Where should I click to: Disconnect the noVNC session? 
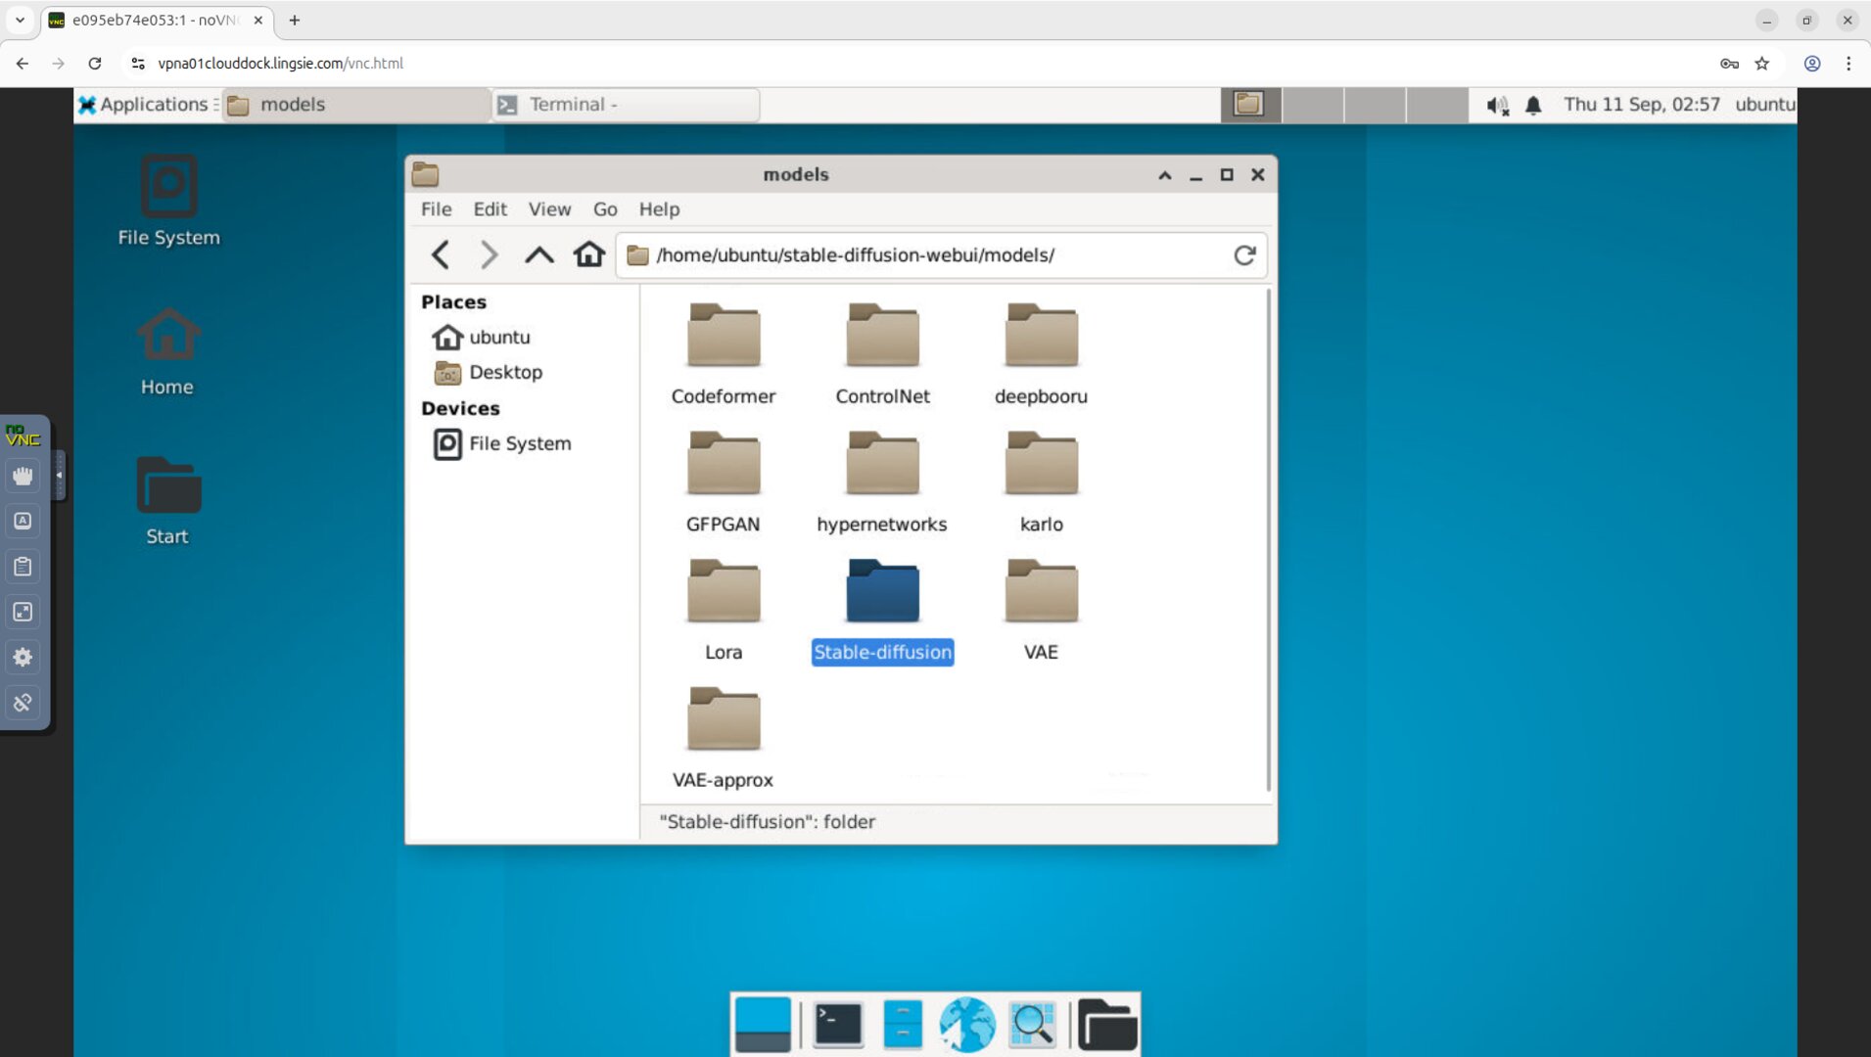22,702
